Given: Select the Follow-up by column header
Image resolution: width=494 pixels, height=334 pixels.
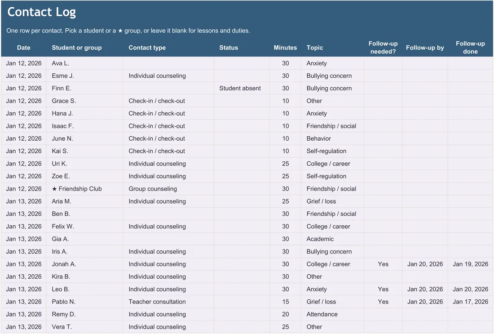Looking at the screenshot, I should [x=425, y=48].
